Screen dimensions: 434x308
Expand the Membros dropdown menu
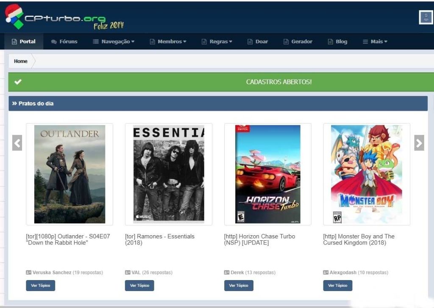(x=168, y=41)
